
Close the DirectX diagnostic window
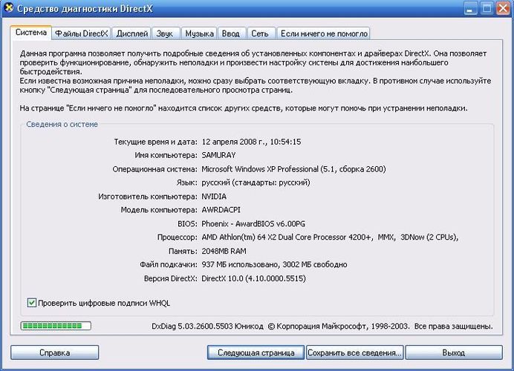(503, 8)
